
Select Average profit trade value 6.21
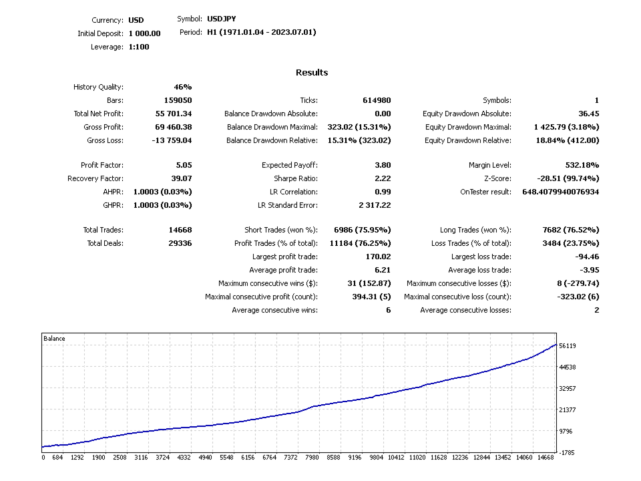[x=383, y=271]
